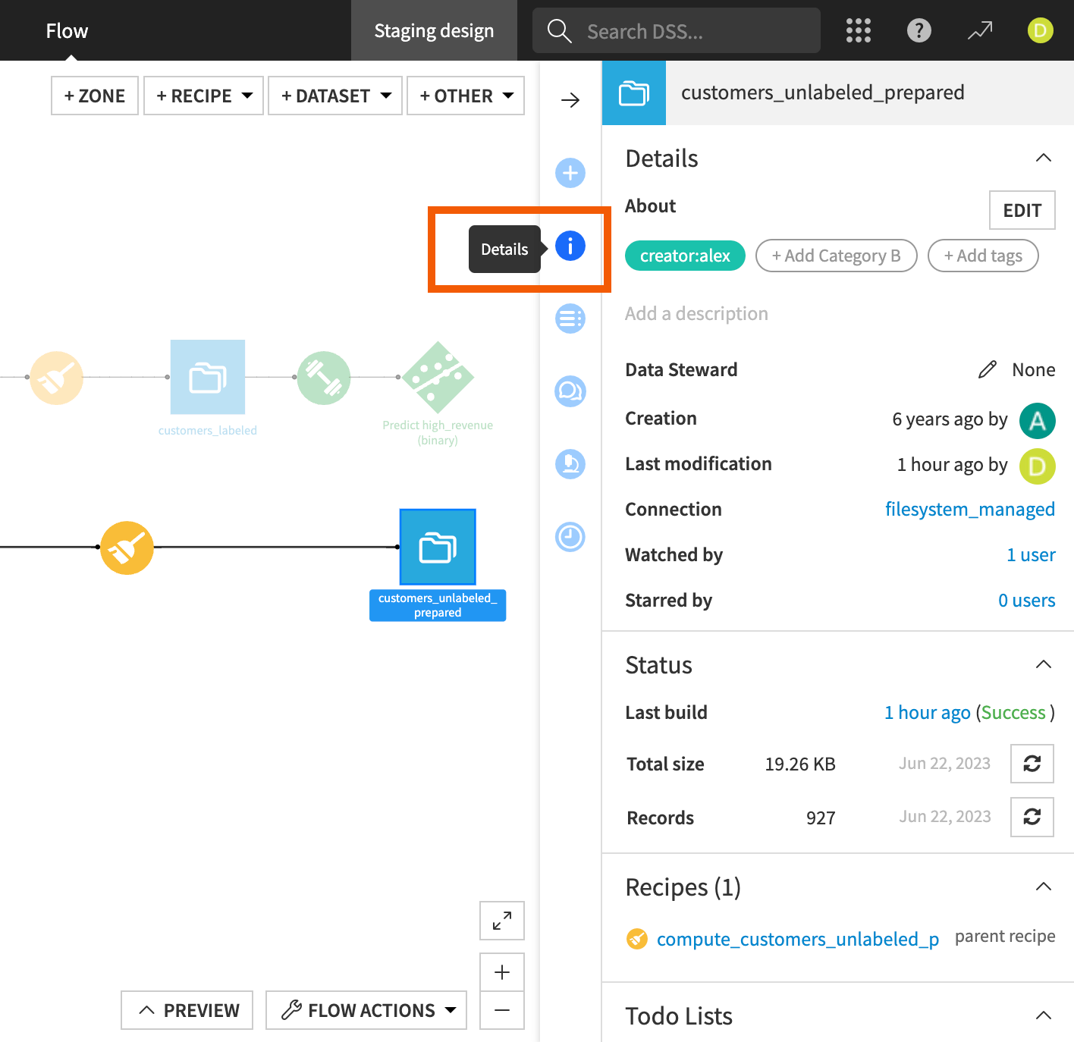Click the customers_labeled dataset label
Image resolution: width=1074 pixels, height=1042 pixels.
coord(208,430)
